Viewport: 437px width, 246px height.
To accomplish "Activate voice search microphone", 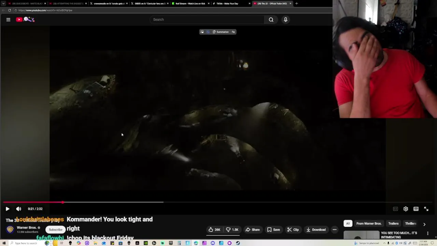I will coord(285,19).
